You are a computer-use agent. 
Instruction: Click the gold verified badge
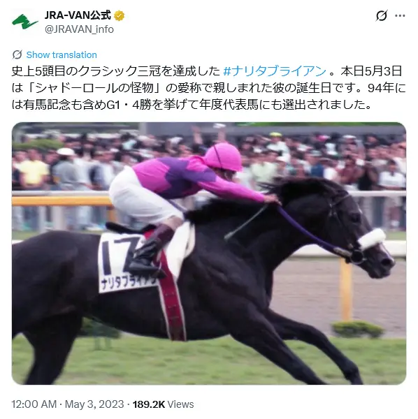point(120,16)
